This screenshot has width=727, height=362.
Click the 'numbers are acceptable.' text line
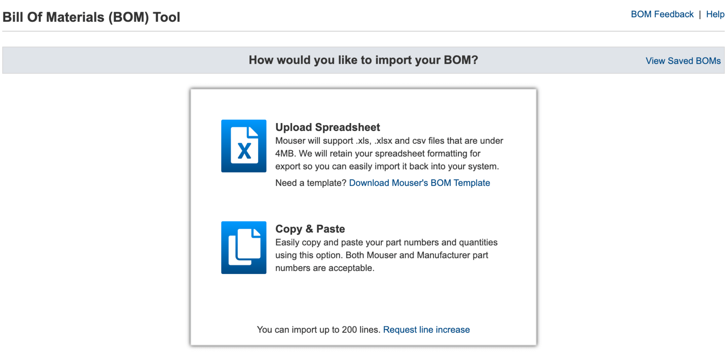pyautogui.click(x=325, y=268)
